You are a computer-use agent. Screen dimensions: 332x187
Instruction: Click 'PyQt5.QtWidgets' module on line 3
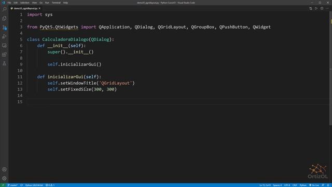(59, 27)
